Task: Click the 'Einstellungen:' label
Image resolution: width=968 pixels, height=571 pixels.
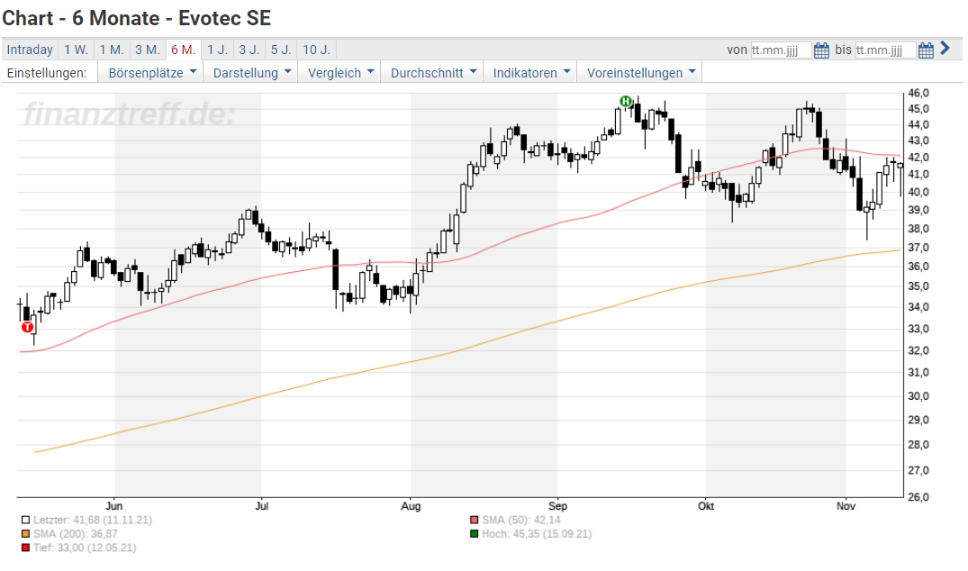Action: [47, 73]
